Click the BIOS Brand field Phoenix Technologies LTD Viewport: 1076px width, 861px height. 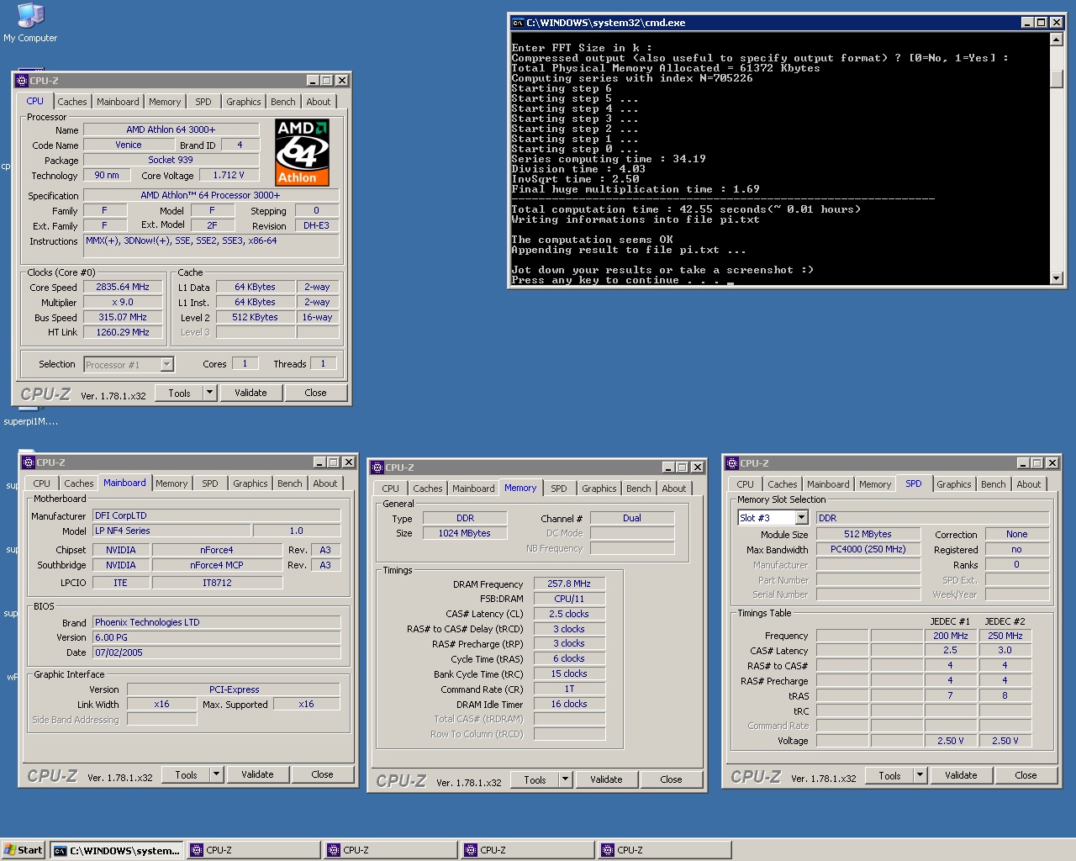pyautogui.click(x=216, y=622)
